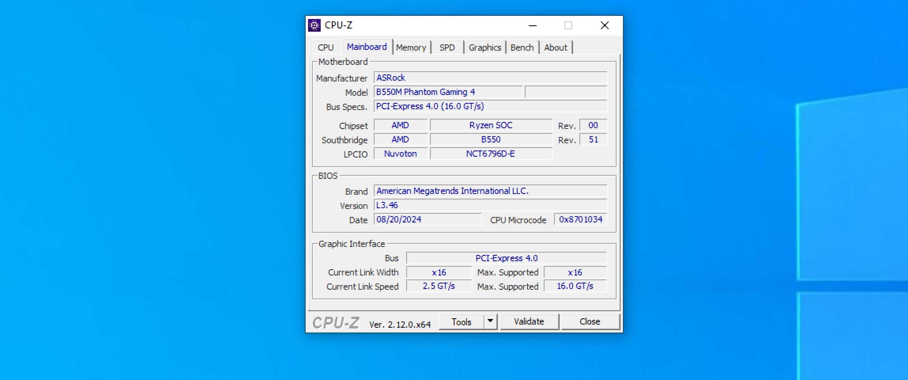Minimize the CPU-Z window
Viewport: 908px width, 380px height.
pos(533,25)
